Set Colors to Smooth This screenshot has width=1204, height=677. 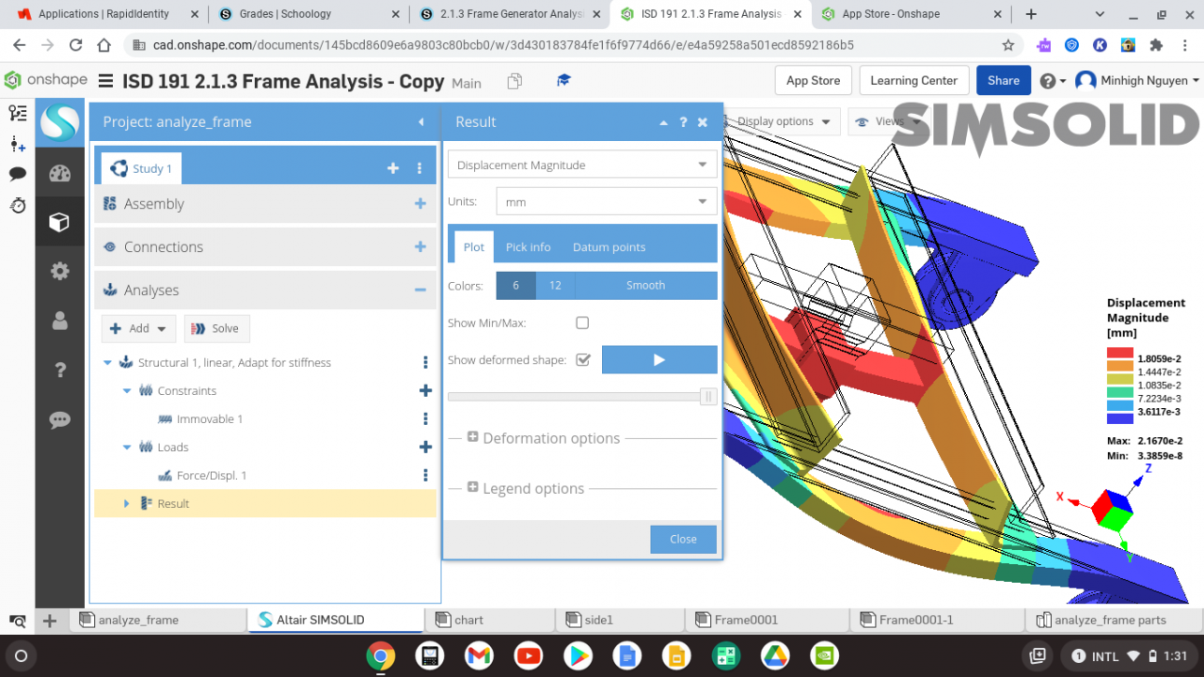pos(645,286)
